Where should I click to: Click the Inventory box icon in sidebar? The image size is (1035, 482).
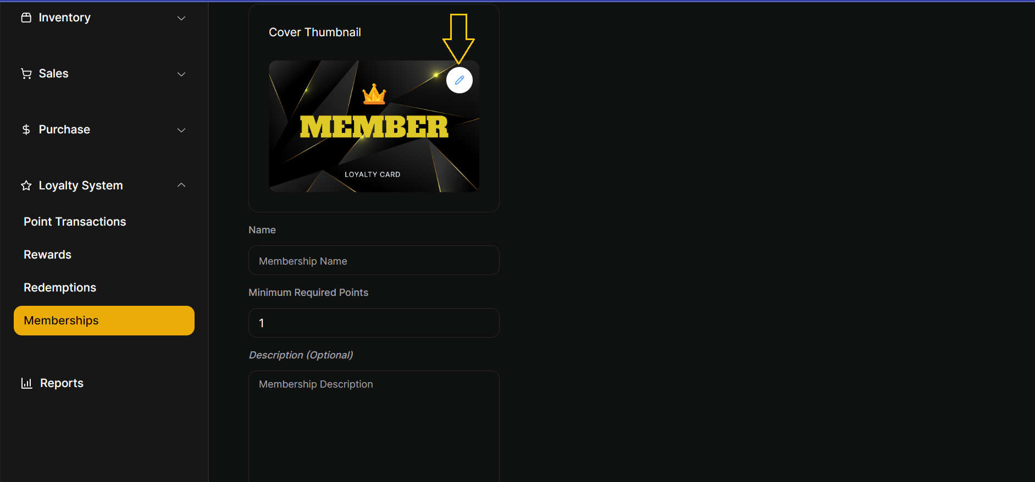coord(26,18)
